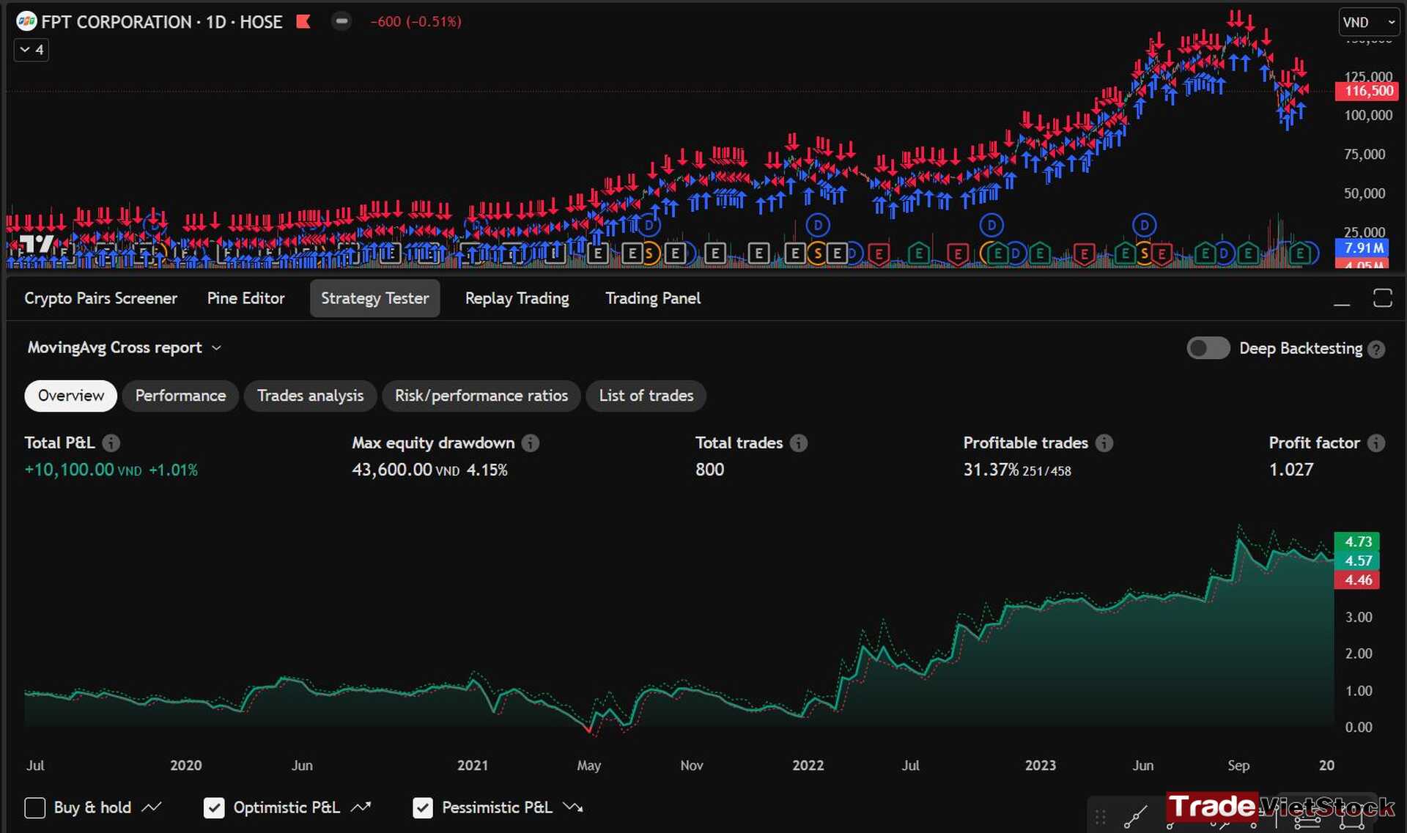Uncheck the Pessimistic P&L checkbox
The image size is (1407, 833).
coord(423,807)
